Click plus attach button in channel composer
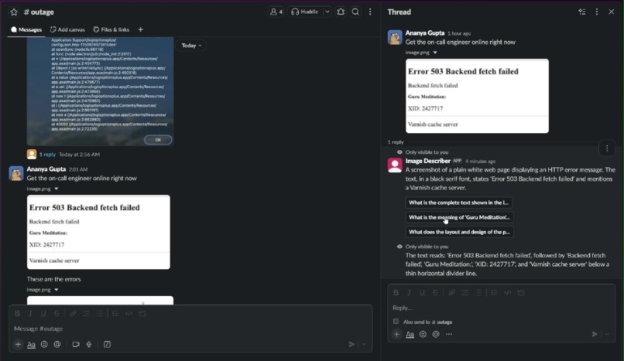624x361 pixels. click(18, 344)
